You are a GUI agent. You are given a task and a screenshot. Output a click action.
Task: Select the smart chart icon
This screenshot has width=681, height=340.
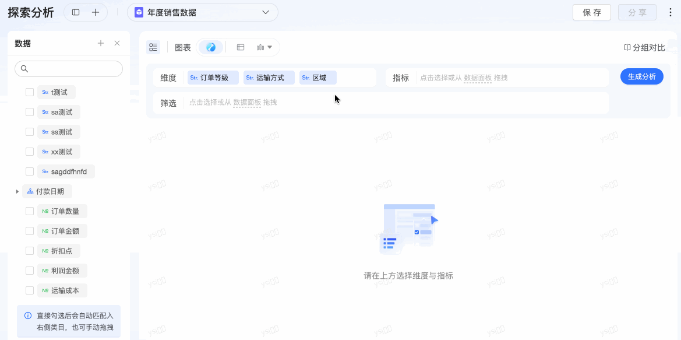(x=211, y=47)
